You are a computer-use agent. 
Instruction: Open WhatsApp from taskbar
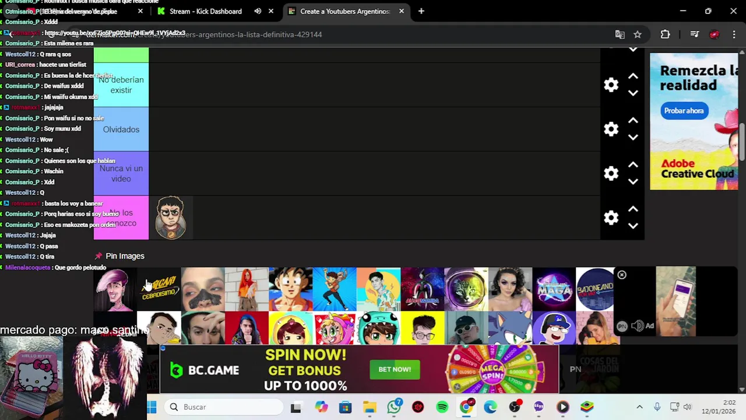pyautogui.click(x=394, y=407)
